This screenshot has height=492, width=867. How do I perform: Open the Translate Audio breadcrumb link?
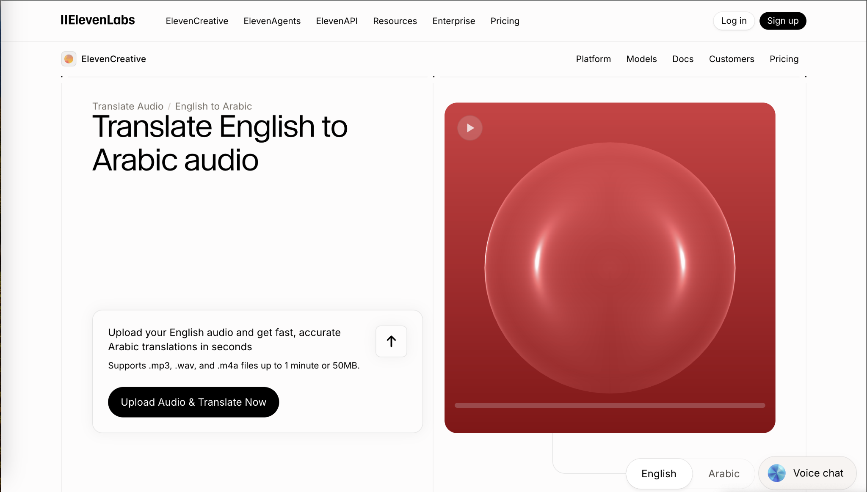[x=128, y=106]
